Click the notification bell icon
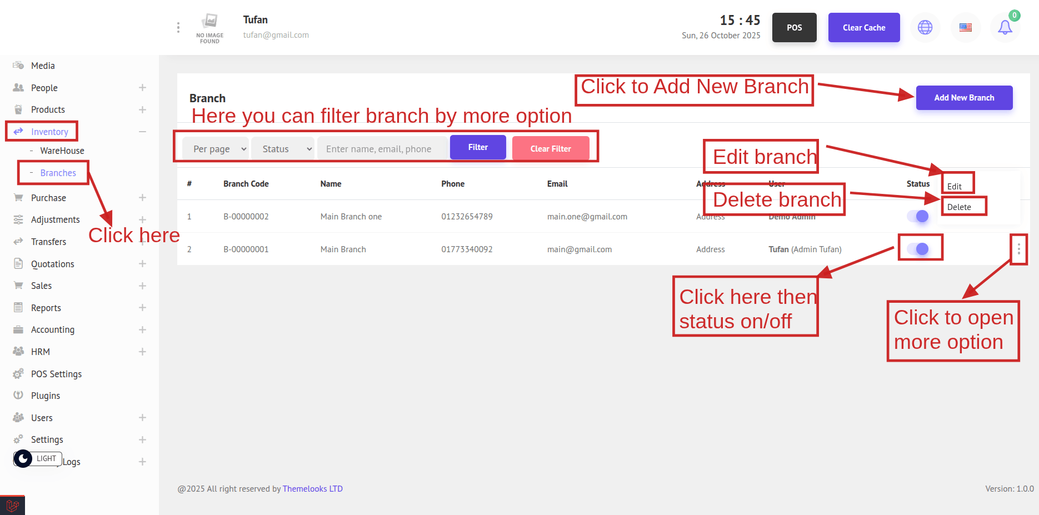This screenshot has width=1039, height=515. [x=1005, y=27]
